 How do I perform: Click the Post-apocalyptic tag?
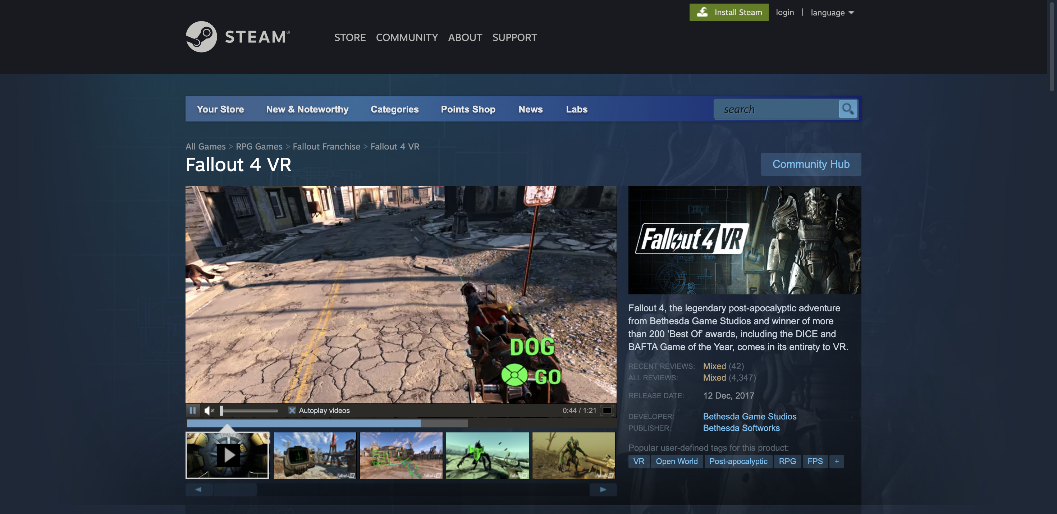[738, 461]
